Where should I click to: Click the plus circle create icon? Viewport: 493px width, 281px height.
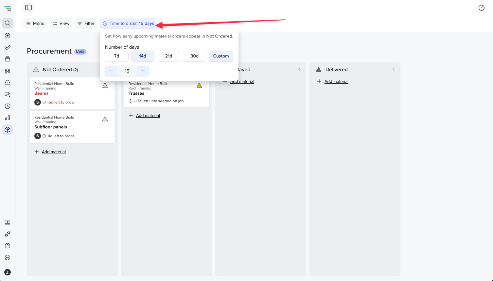(x=8, y=36)
